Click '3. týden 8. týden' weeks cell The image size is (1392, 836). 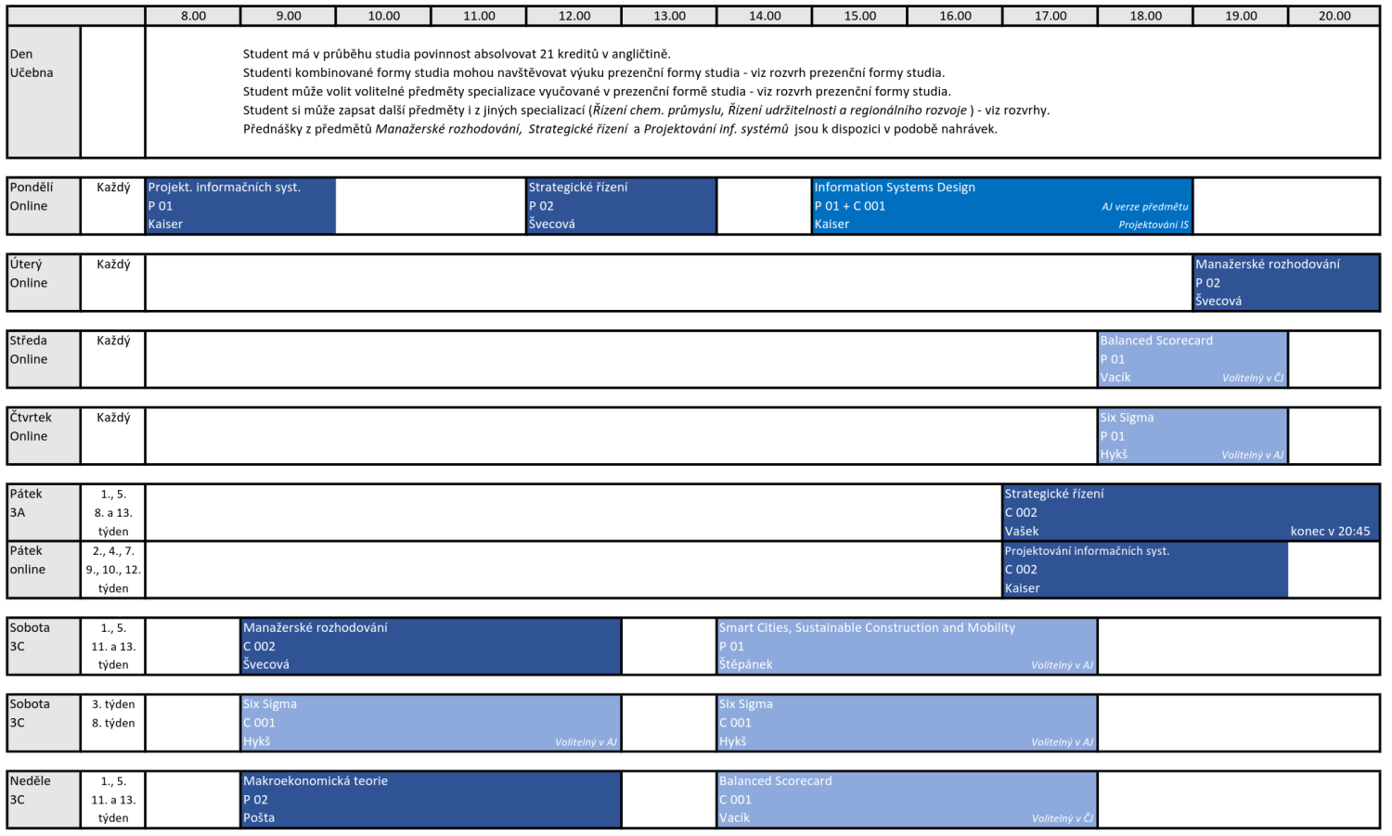coord(113,723)
